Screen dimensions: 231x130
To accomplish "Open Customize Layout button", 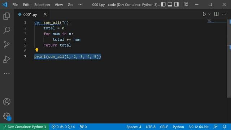I will [186, 4].
